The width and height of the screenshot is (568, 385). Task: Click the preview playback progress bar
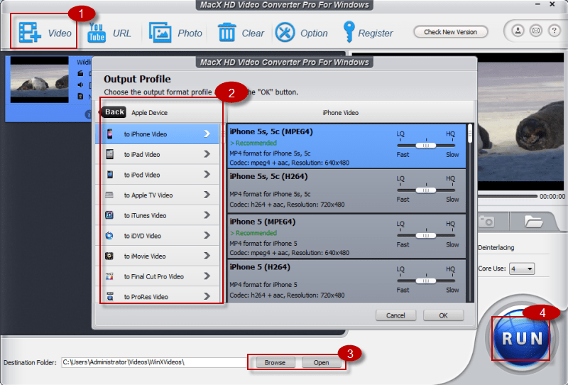(x=507, y=196)
